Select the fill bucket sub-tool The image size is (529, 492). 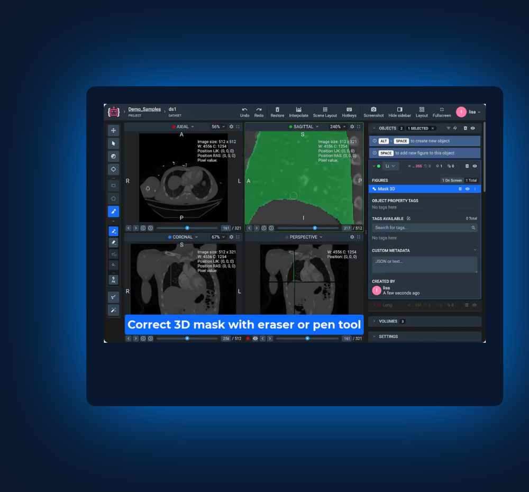pyautogui.click(x=114, y=265)
